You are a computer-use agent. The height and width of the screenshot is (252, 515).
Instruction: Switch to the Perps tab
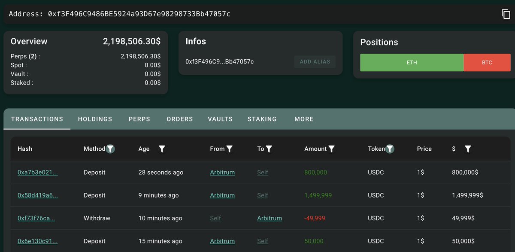coord(139,119)
